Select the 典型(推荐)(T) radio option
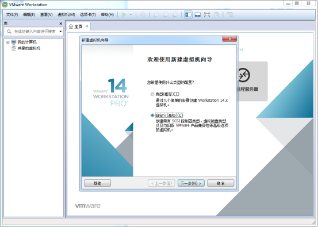This screenshot has width=318, height=227. [152, 94]
